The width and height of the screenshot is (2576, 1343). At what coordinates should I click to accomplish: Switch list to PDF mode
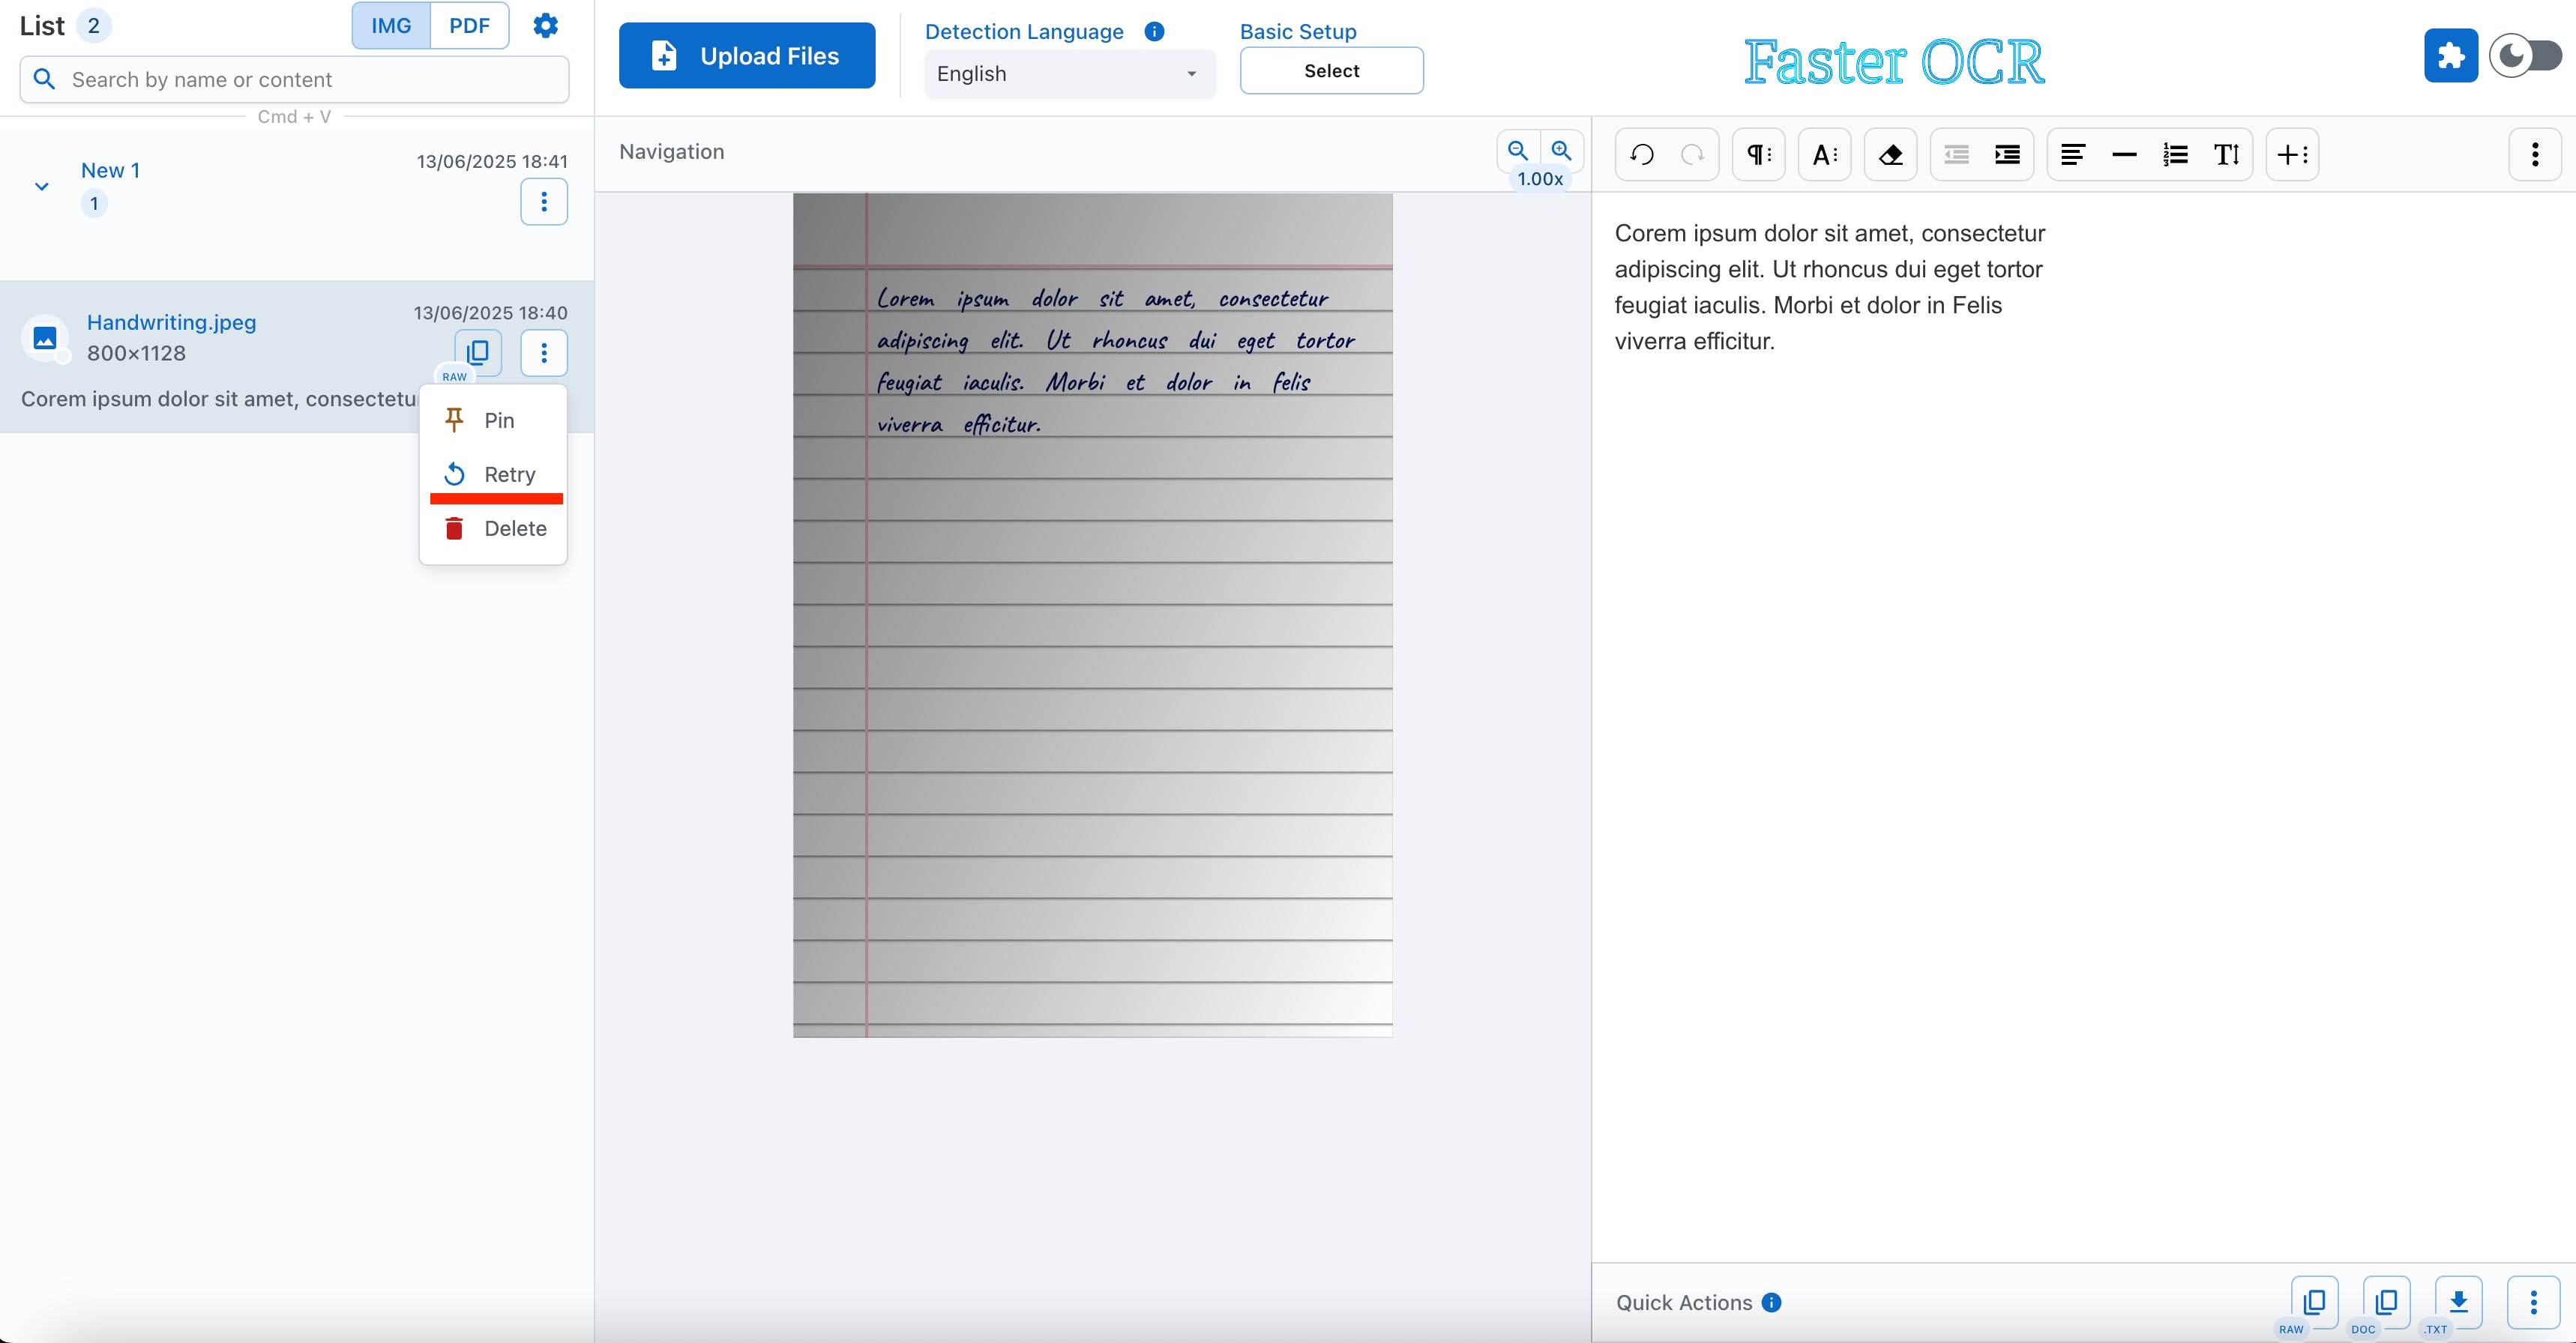(x=469, y=26)
